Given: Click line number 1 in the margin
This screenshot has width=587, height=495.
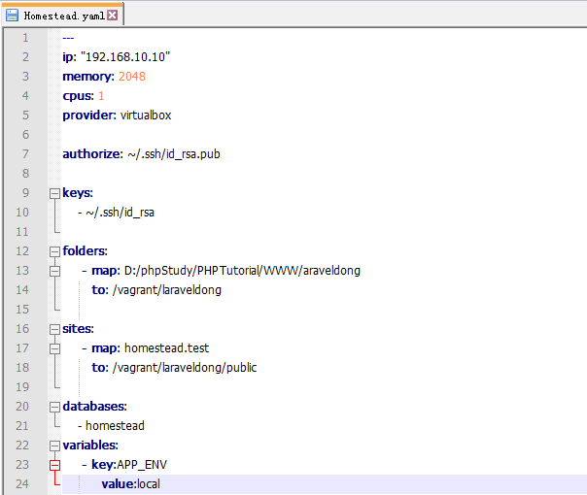Looking at the screenshot, I should [x=25, y=38].
